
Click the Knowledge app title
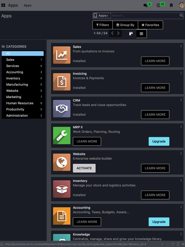pos(81,234)
